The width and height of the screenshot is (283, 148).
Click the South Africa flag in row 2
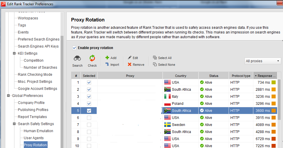168,89
